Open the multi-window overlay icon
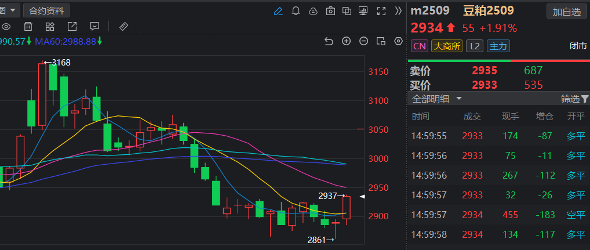This screenshot has width=590, height=250. coord(347,11)
